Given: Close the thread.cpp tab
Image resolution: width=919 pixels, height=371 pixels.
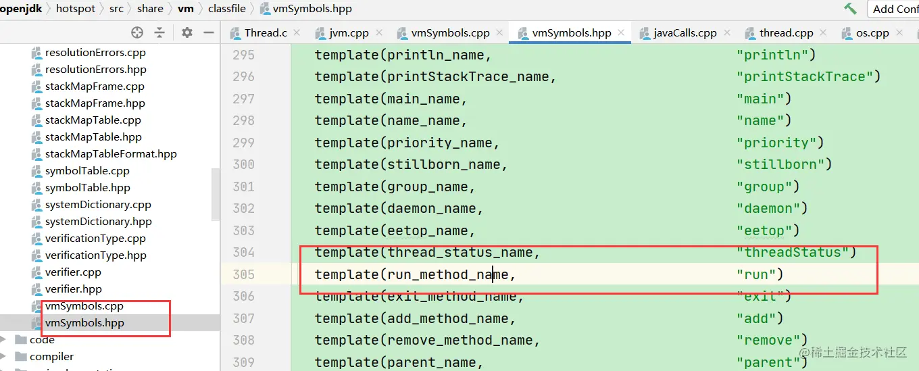Looking at the screenshot, I should pyautogui.click(x=824, y=33).
